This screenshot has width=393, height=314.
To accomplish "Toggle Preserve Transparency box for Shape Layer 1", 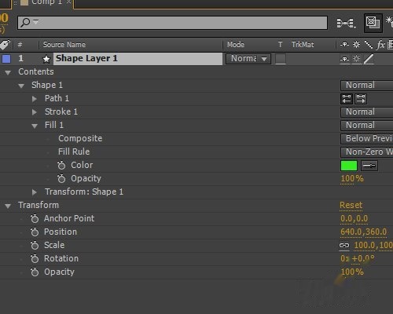I will [x=281, y=59].
